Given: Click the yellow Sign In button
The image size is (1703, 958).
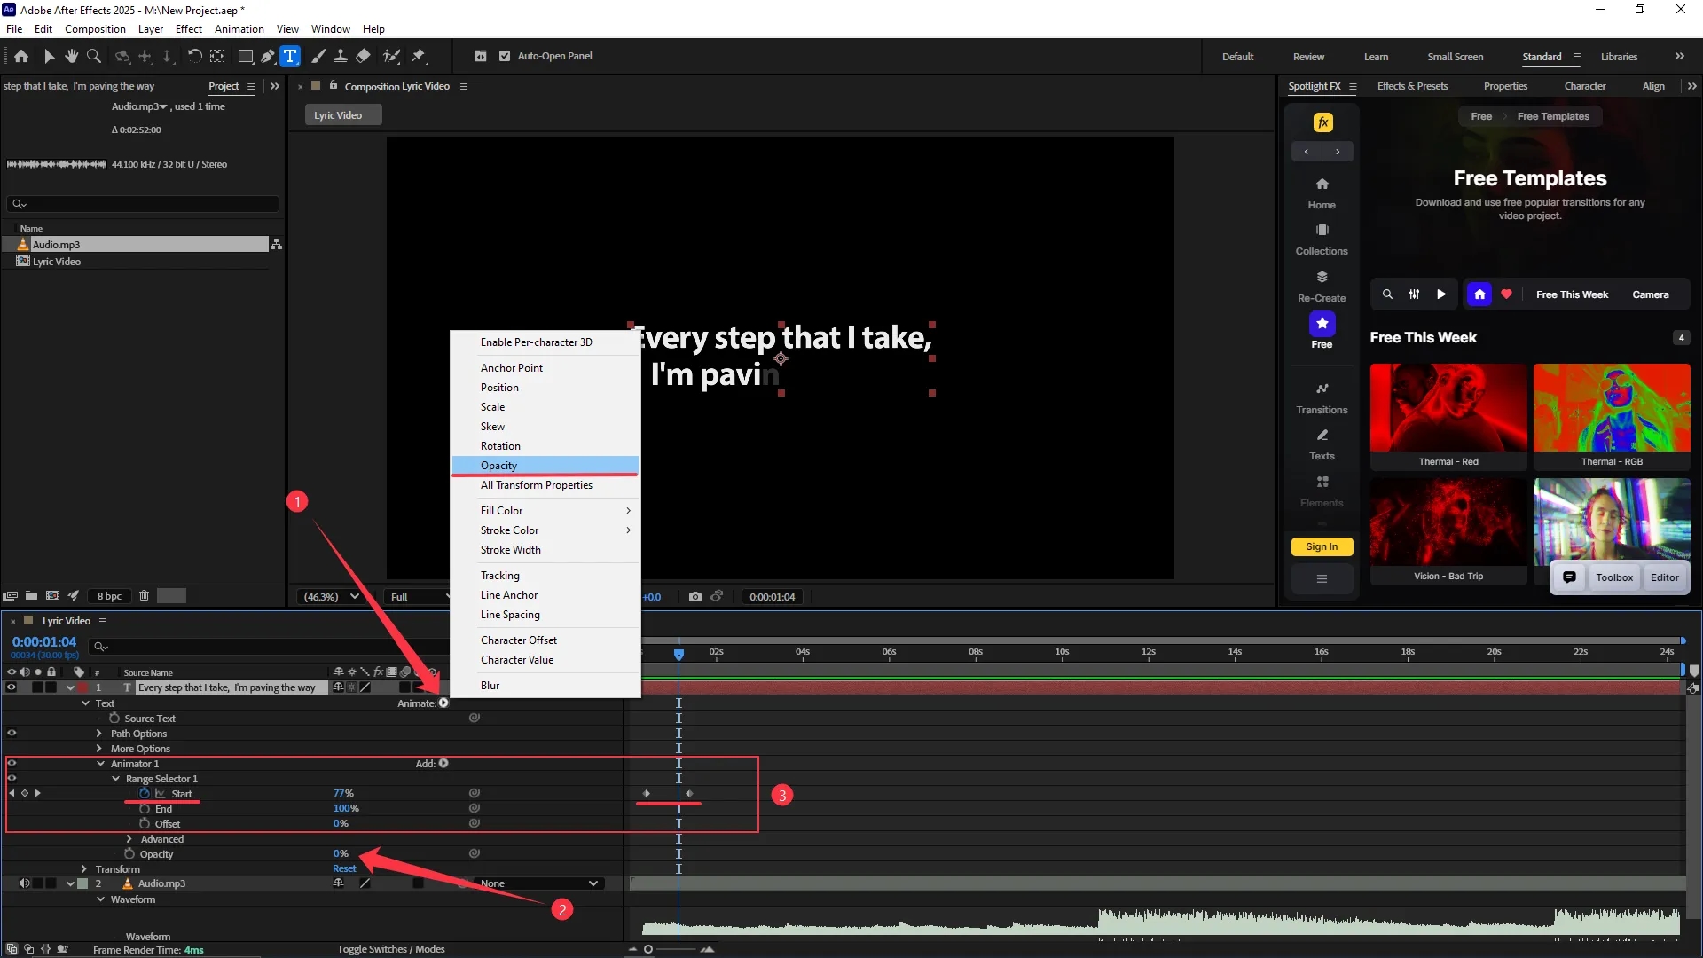Looking at the screenshot, I should pyautogui.click(x=1322, y=547).
